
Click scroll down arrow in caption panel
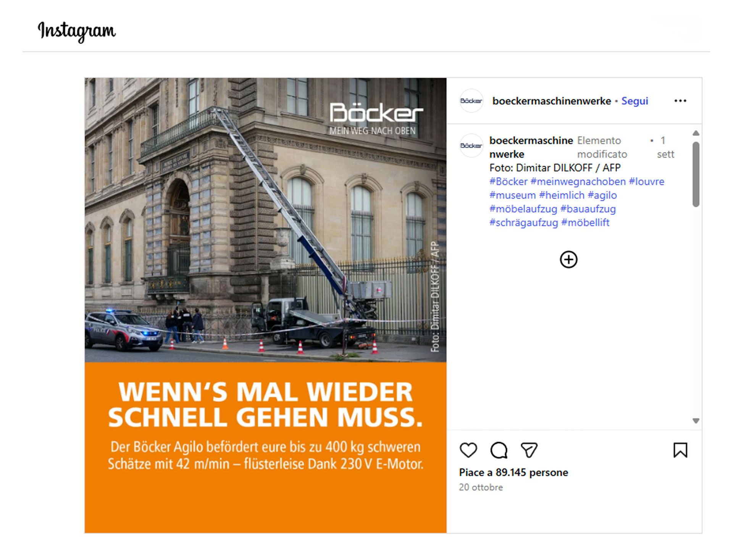coord(696,421)
